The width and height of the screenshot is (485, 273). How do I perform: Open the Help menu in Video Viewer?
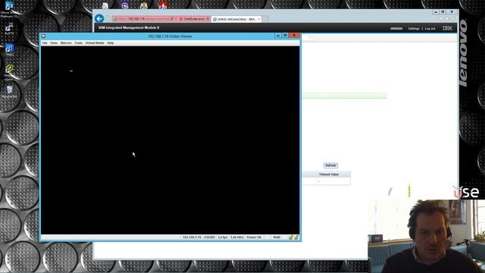click(111, 43)
